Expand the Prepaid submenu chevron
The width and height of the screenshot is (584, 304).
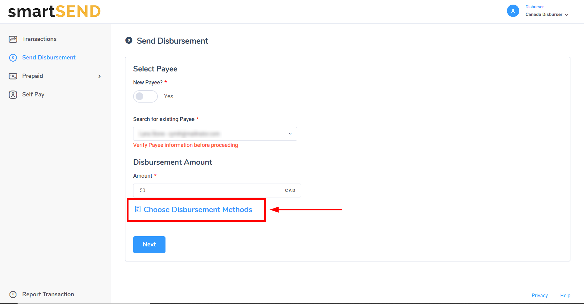pyautogui.click(x=99, y=76)
